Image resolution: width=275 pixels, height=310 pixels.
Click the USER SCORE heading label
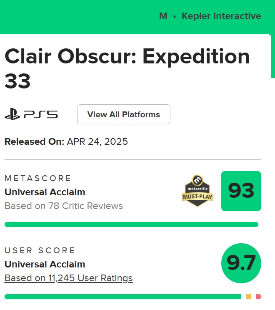coord(40,250)
